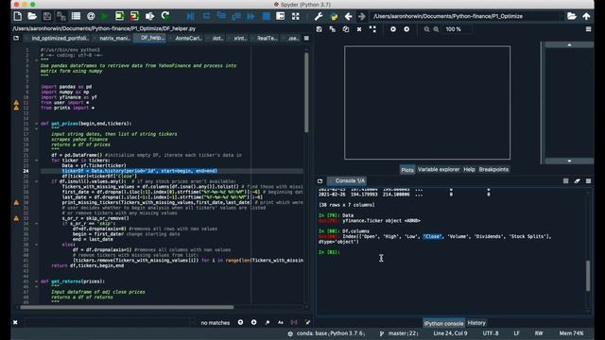Re-run last script icon

tap(165, 16)
